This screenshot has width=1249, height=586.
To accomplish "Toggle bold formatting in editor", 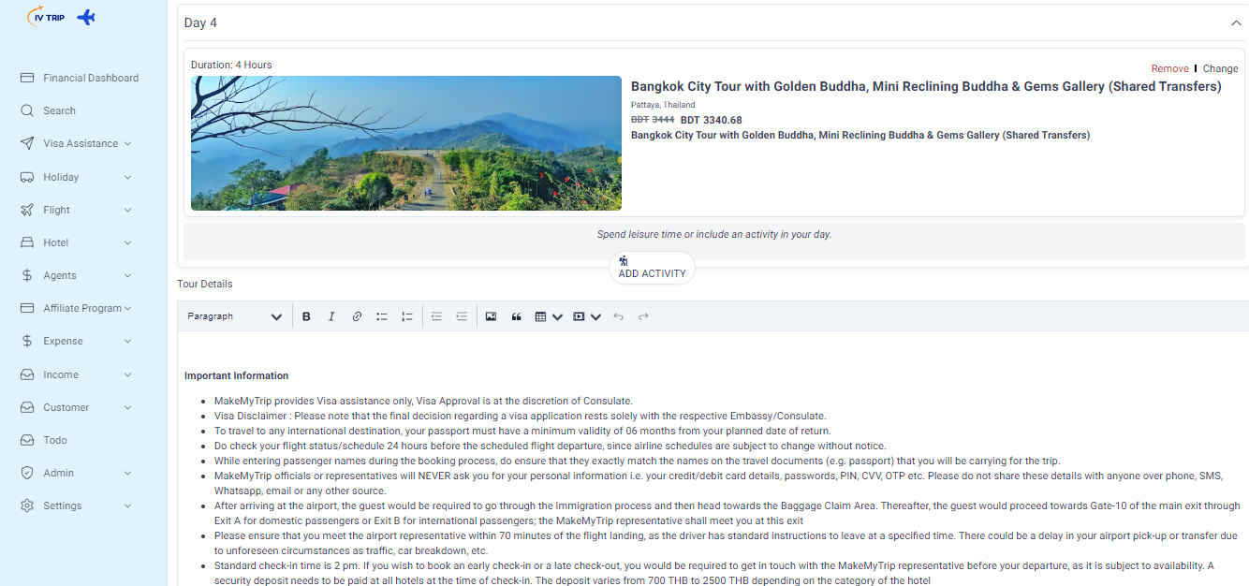I will pos(306,316).
